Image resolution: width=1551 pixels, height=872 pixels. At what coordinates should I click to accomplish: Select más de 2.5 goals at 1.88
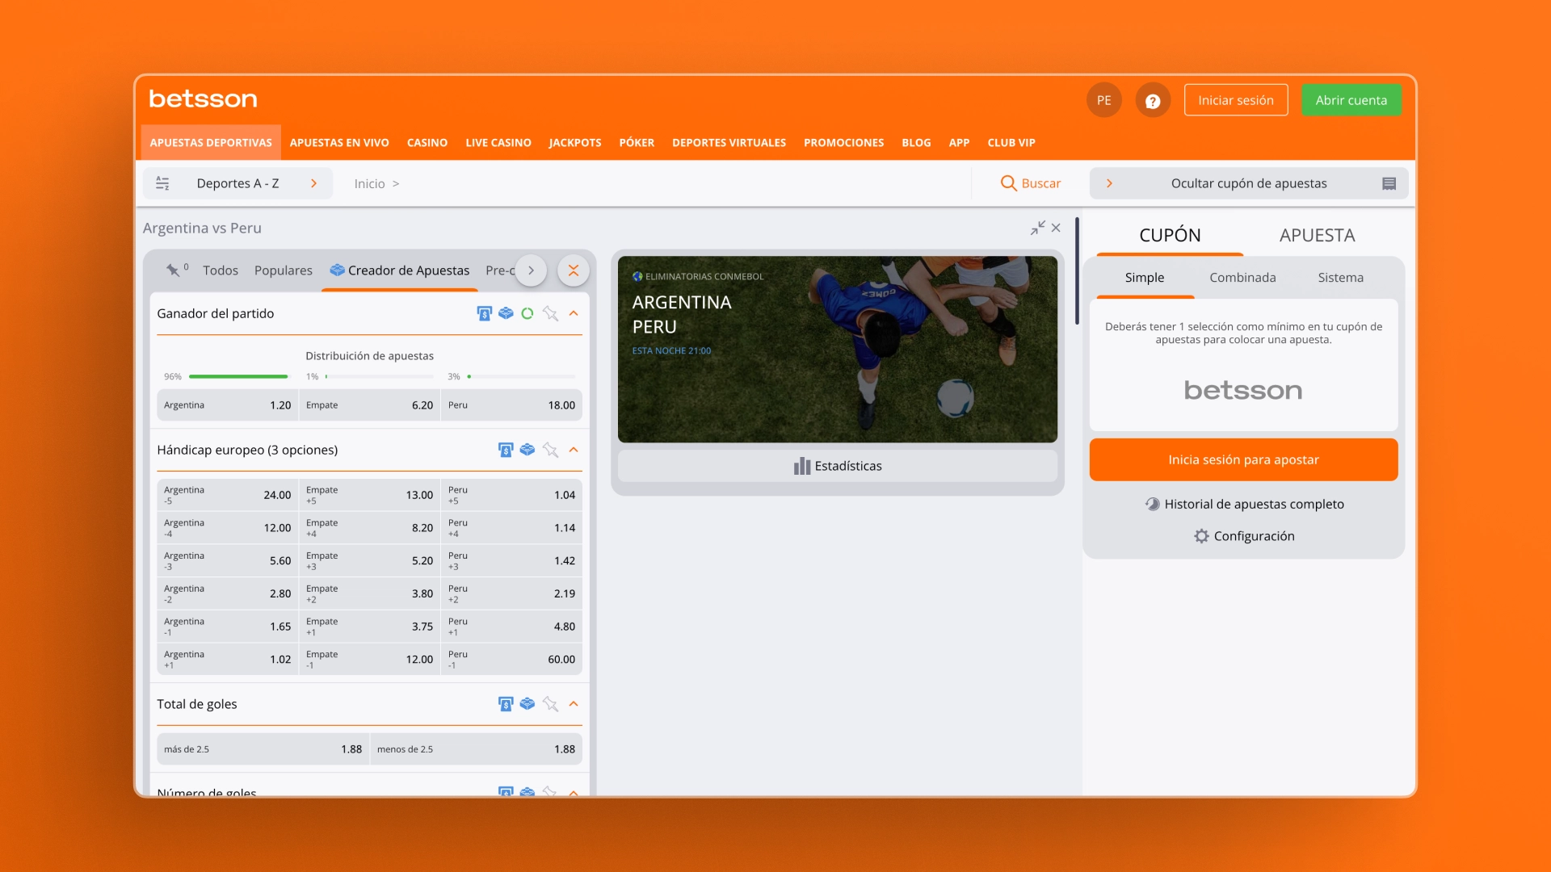(263, 749)
